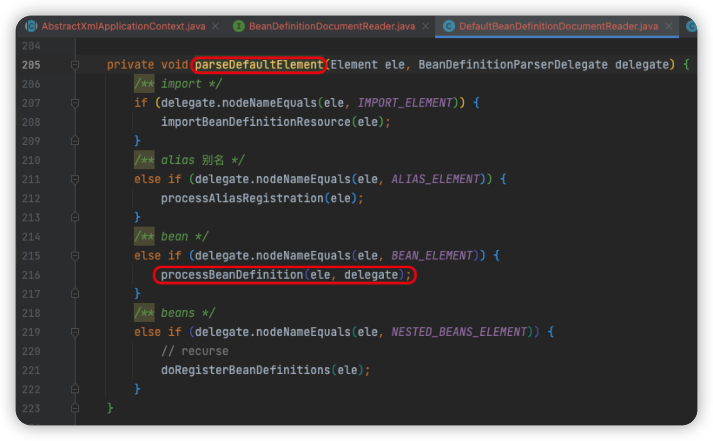
Task: Click doRegisterBeanDefinitions call
Action: (246, 370)
